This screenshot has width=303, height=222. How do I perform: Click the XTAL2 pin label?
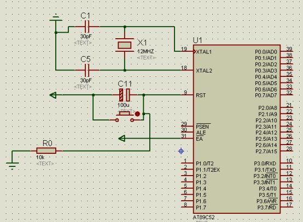click(x=204, y=71)
